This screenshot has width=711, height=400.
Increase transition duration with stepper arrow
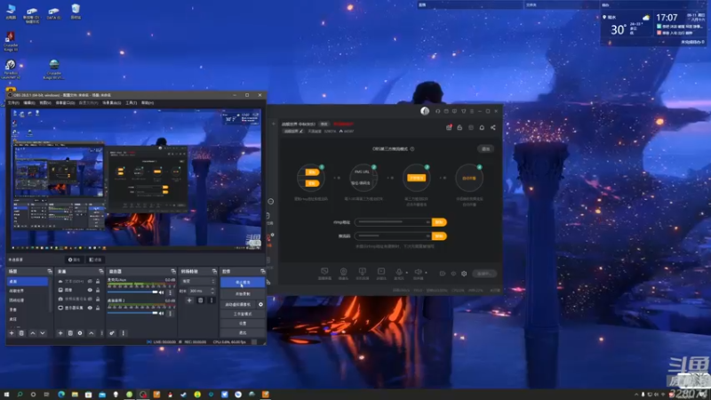tap(213, 290)
